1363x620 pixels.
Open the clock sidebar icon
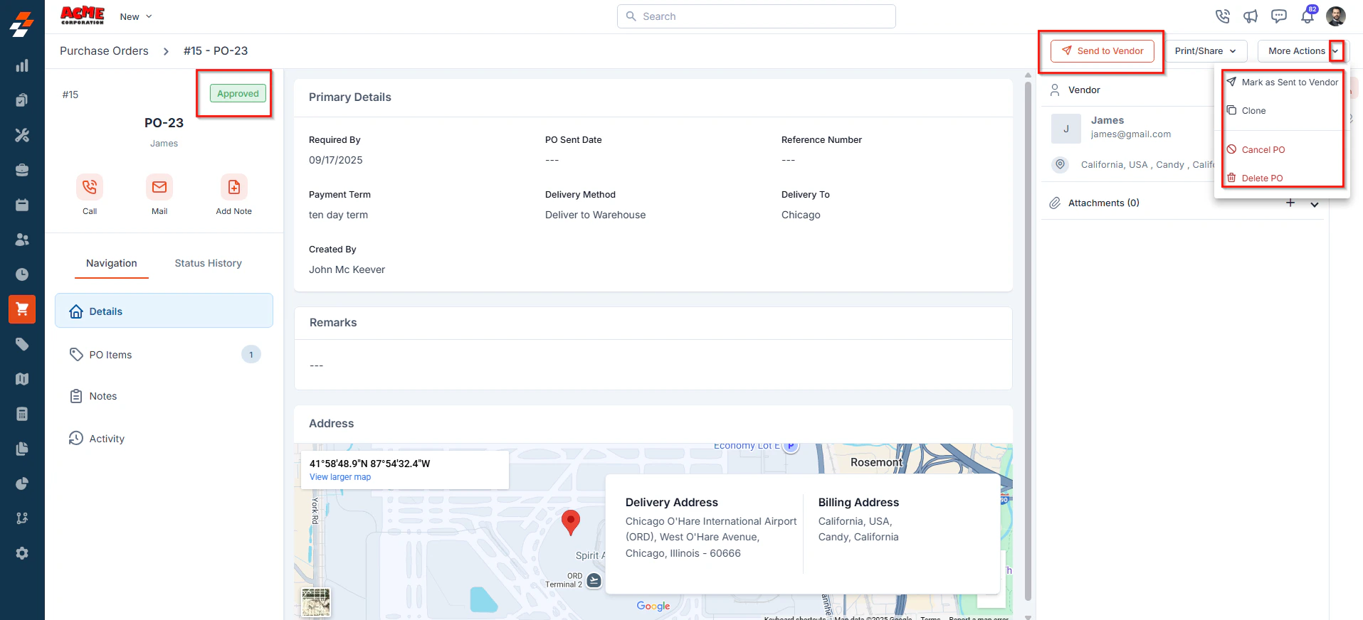pos(22,274)
